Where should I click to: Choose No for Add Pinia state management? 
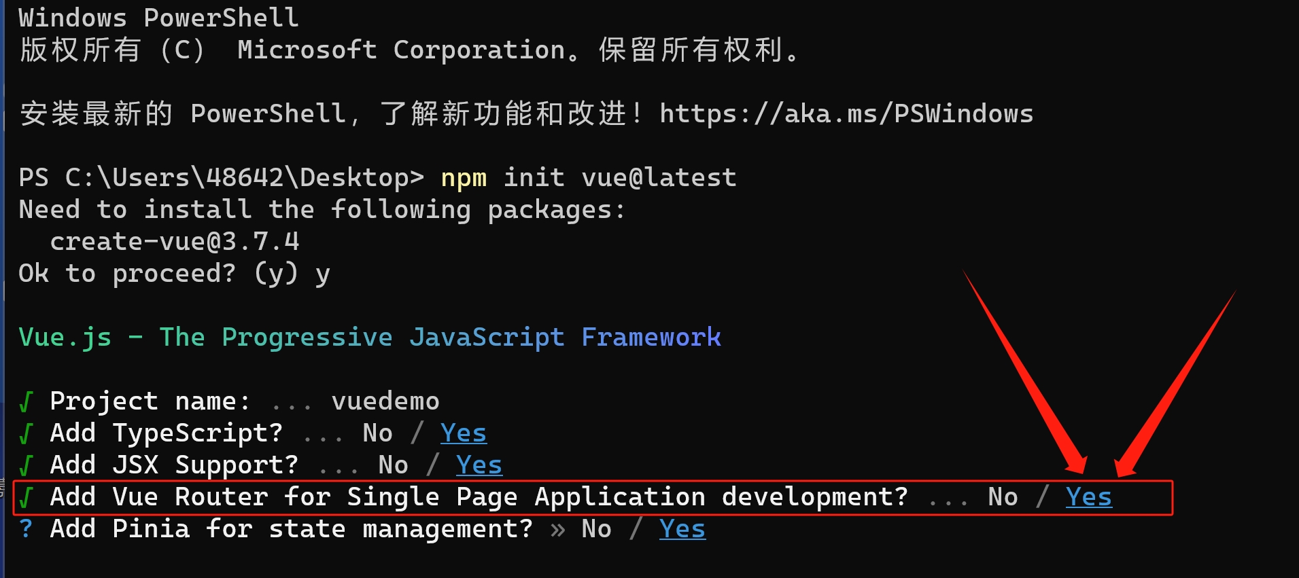tap(596, 529)
